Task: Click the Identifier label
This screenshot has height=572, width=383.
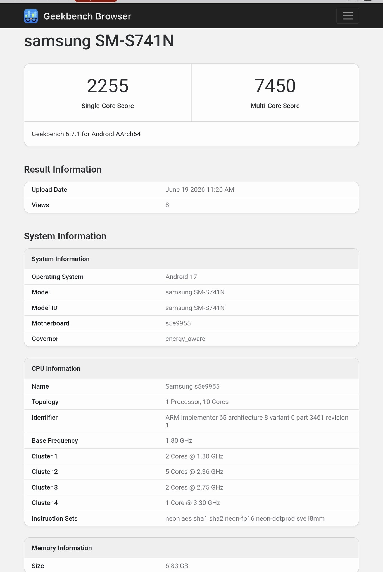Action: click(44, 417)
